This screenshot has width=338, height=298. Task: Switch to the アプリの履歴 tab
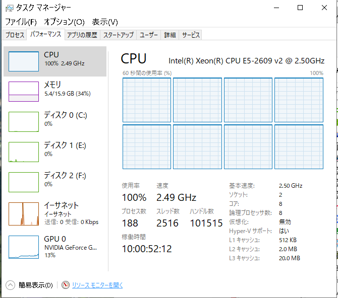coord(82,35)
